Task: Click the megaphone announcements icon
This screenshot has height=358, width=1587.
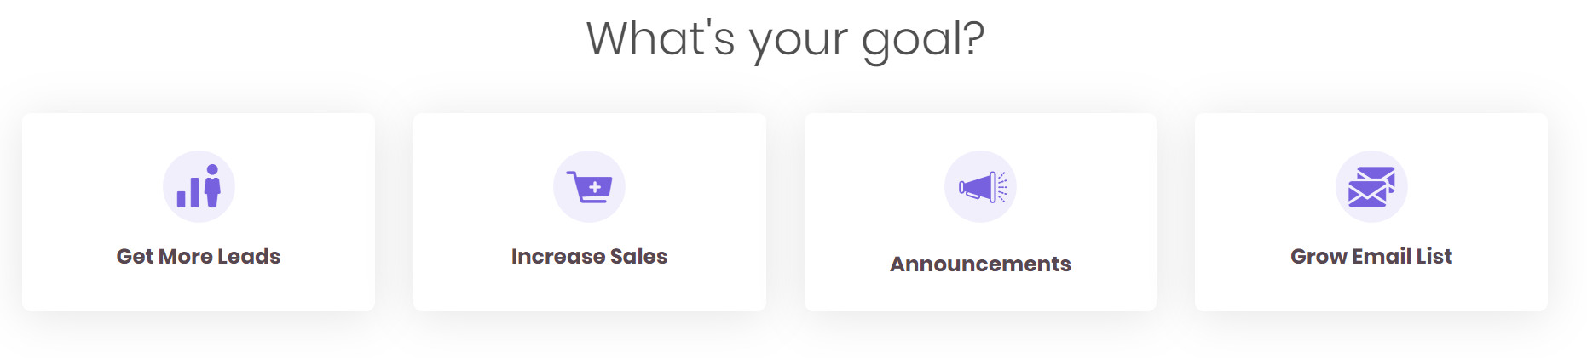Action: 980,186
